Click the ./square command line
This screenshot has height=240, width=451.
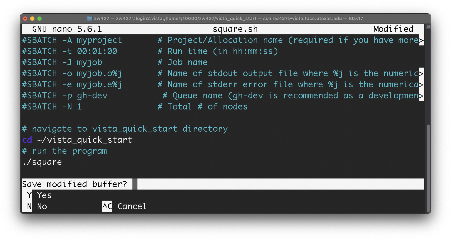coord(42,162)
